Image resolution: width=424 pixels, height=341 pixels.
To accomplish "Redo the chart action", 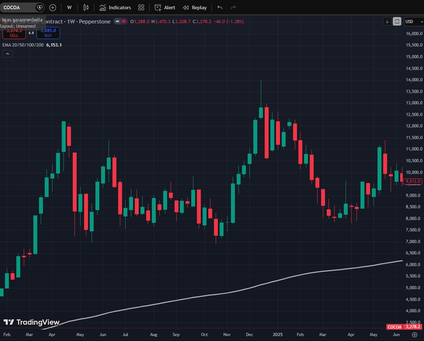I will pyautogui.click(x=233, y=7).
